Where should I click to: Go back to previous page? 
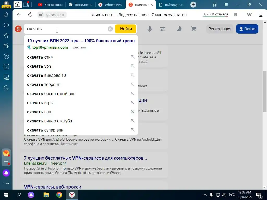pyautogui.click(x=19, y=15)
